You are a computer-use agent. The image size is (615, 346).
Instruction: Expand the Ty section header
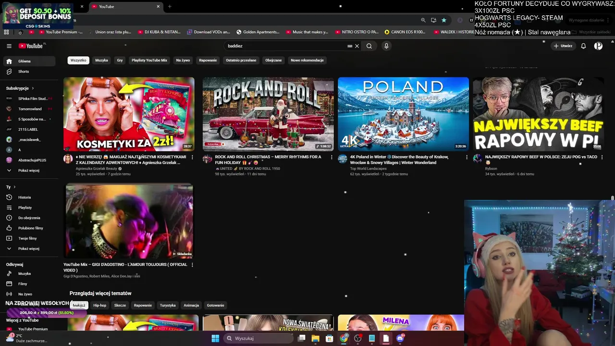(x=11, y=187)
